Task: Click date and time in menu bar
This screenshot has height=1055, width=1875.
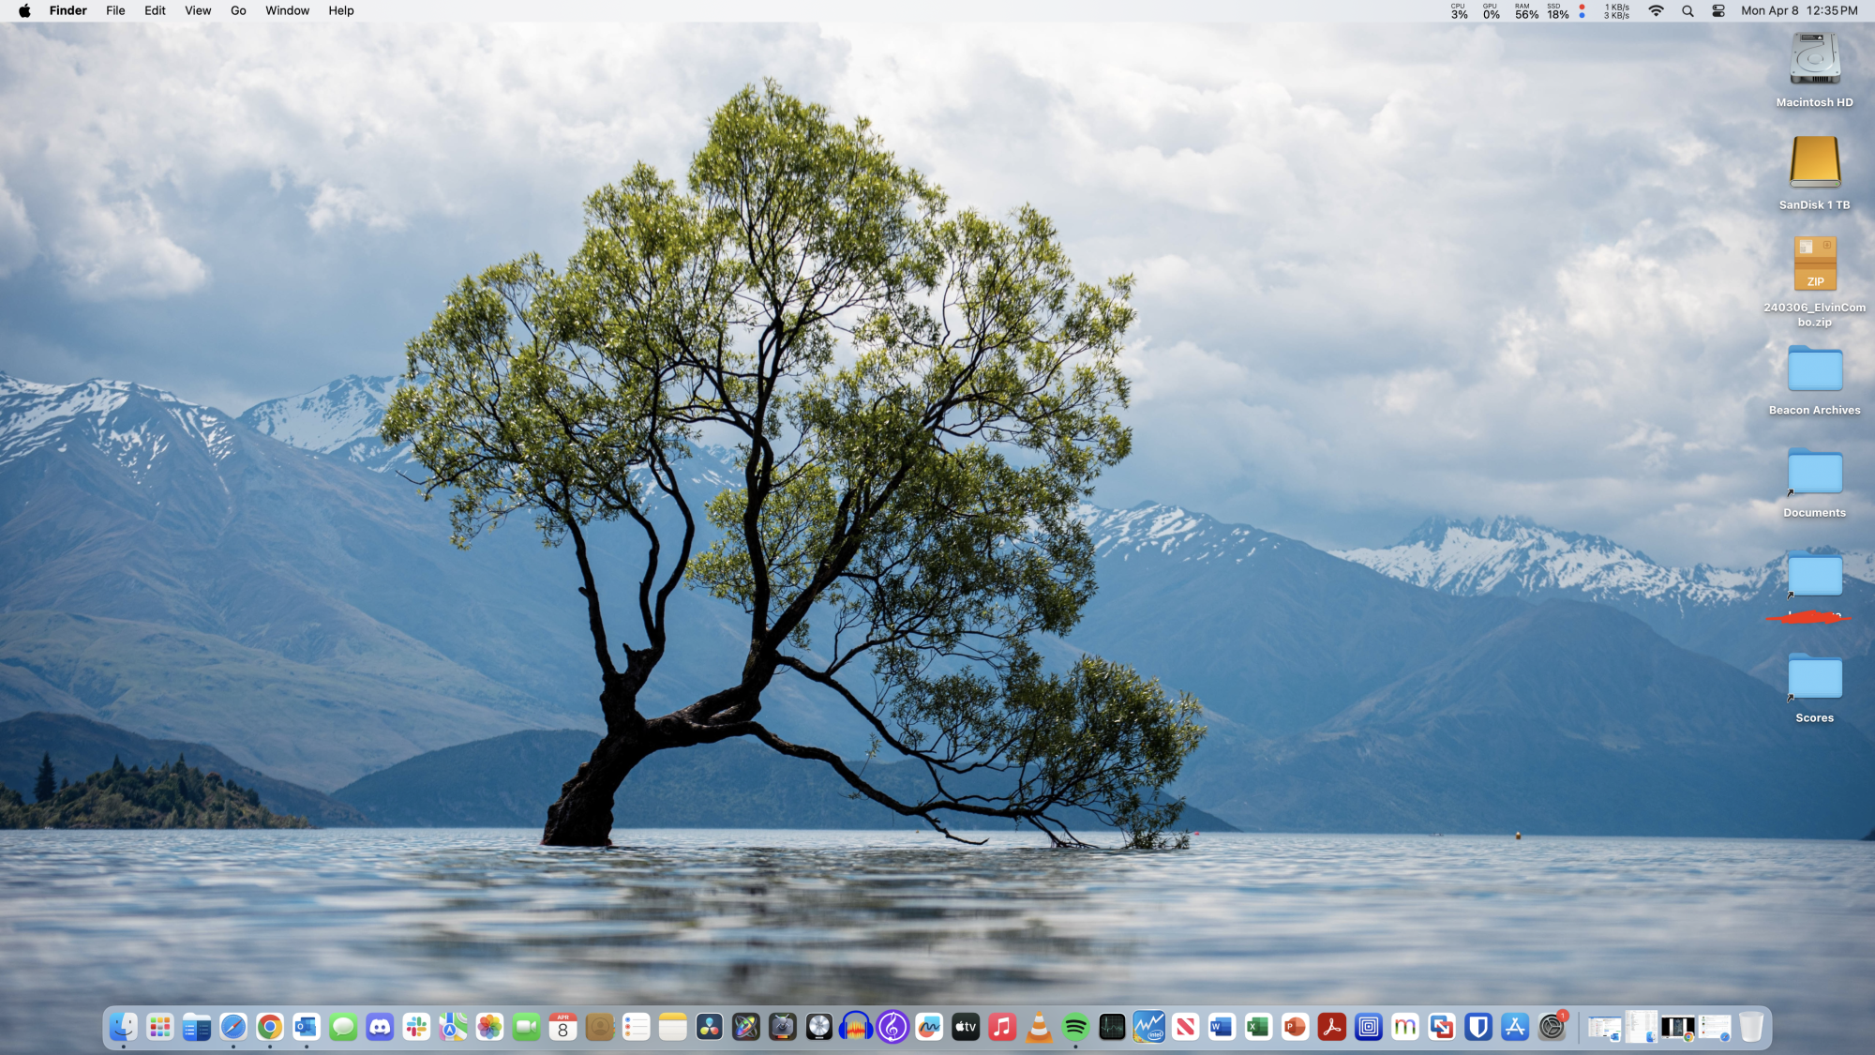Action: (x=1798, y=11)
